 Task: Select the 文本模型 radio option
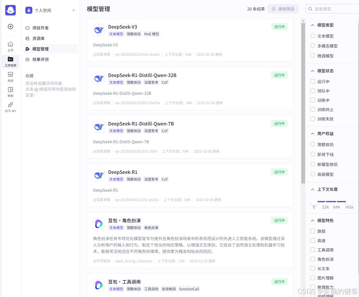[x=313, y=36]
